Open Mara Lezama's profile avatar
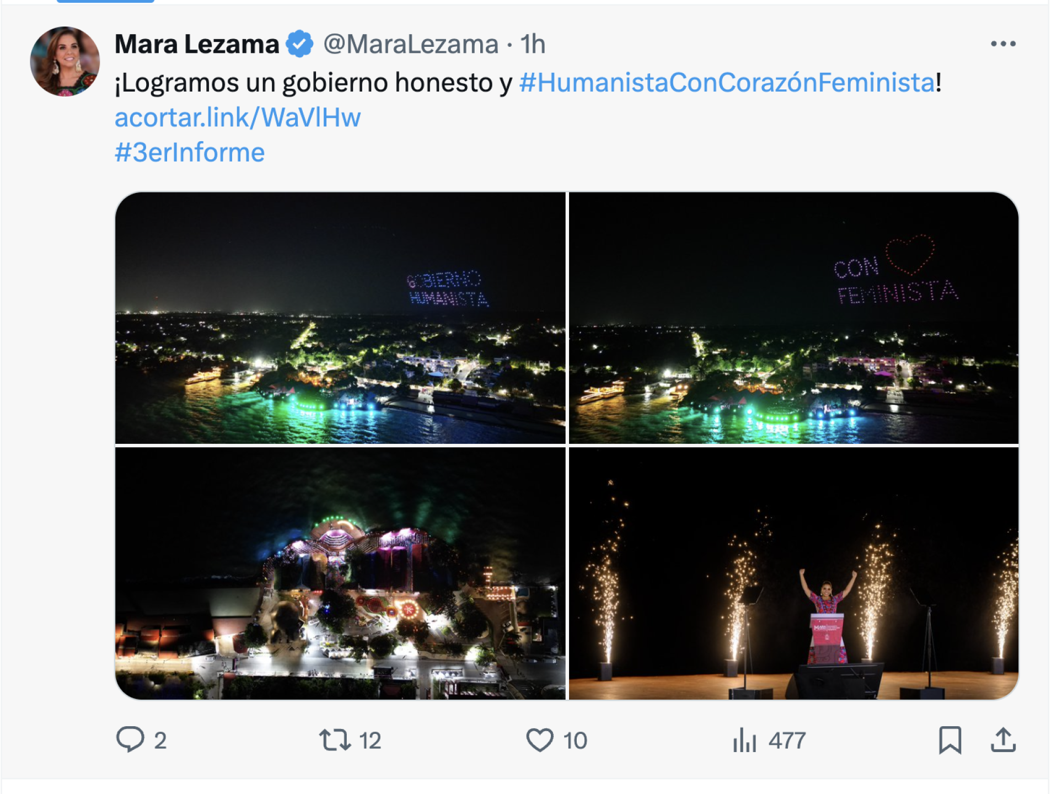 (x=65, y=61)
